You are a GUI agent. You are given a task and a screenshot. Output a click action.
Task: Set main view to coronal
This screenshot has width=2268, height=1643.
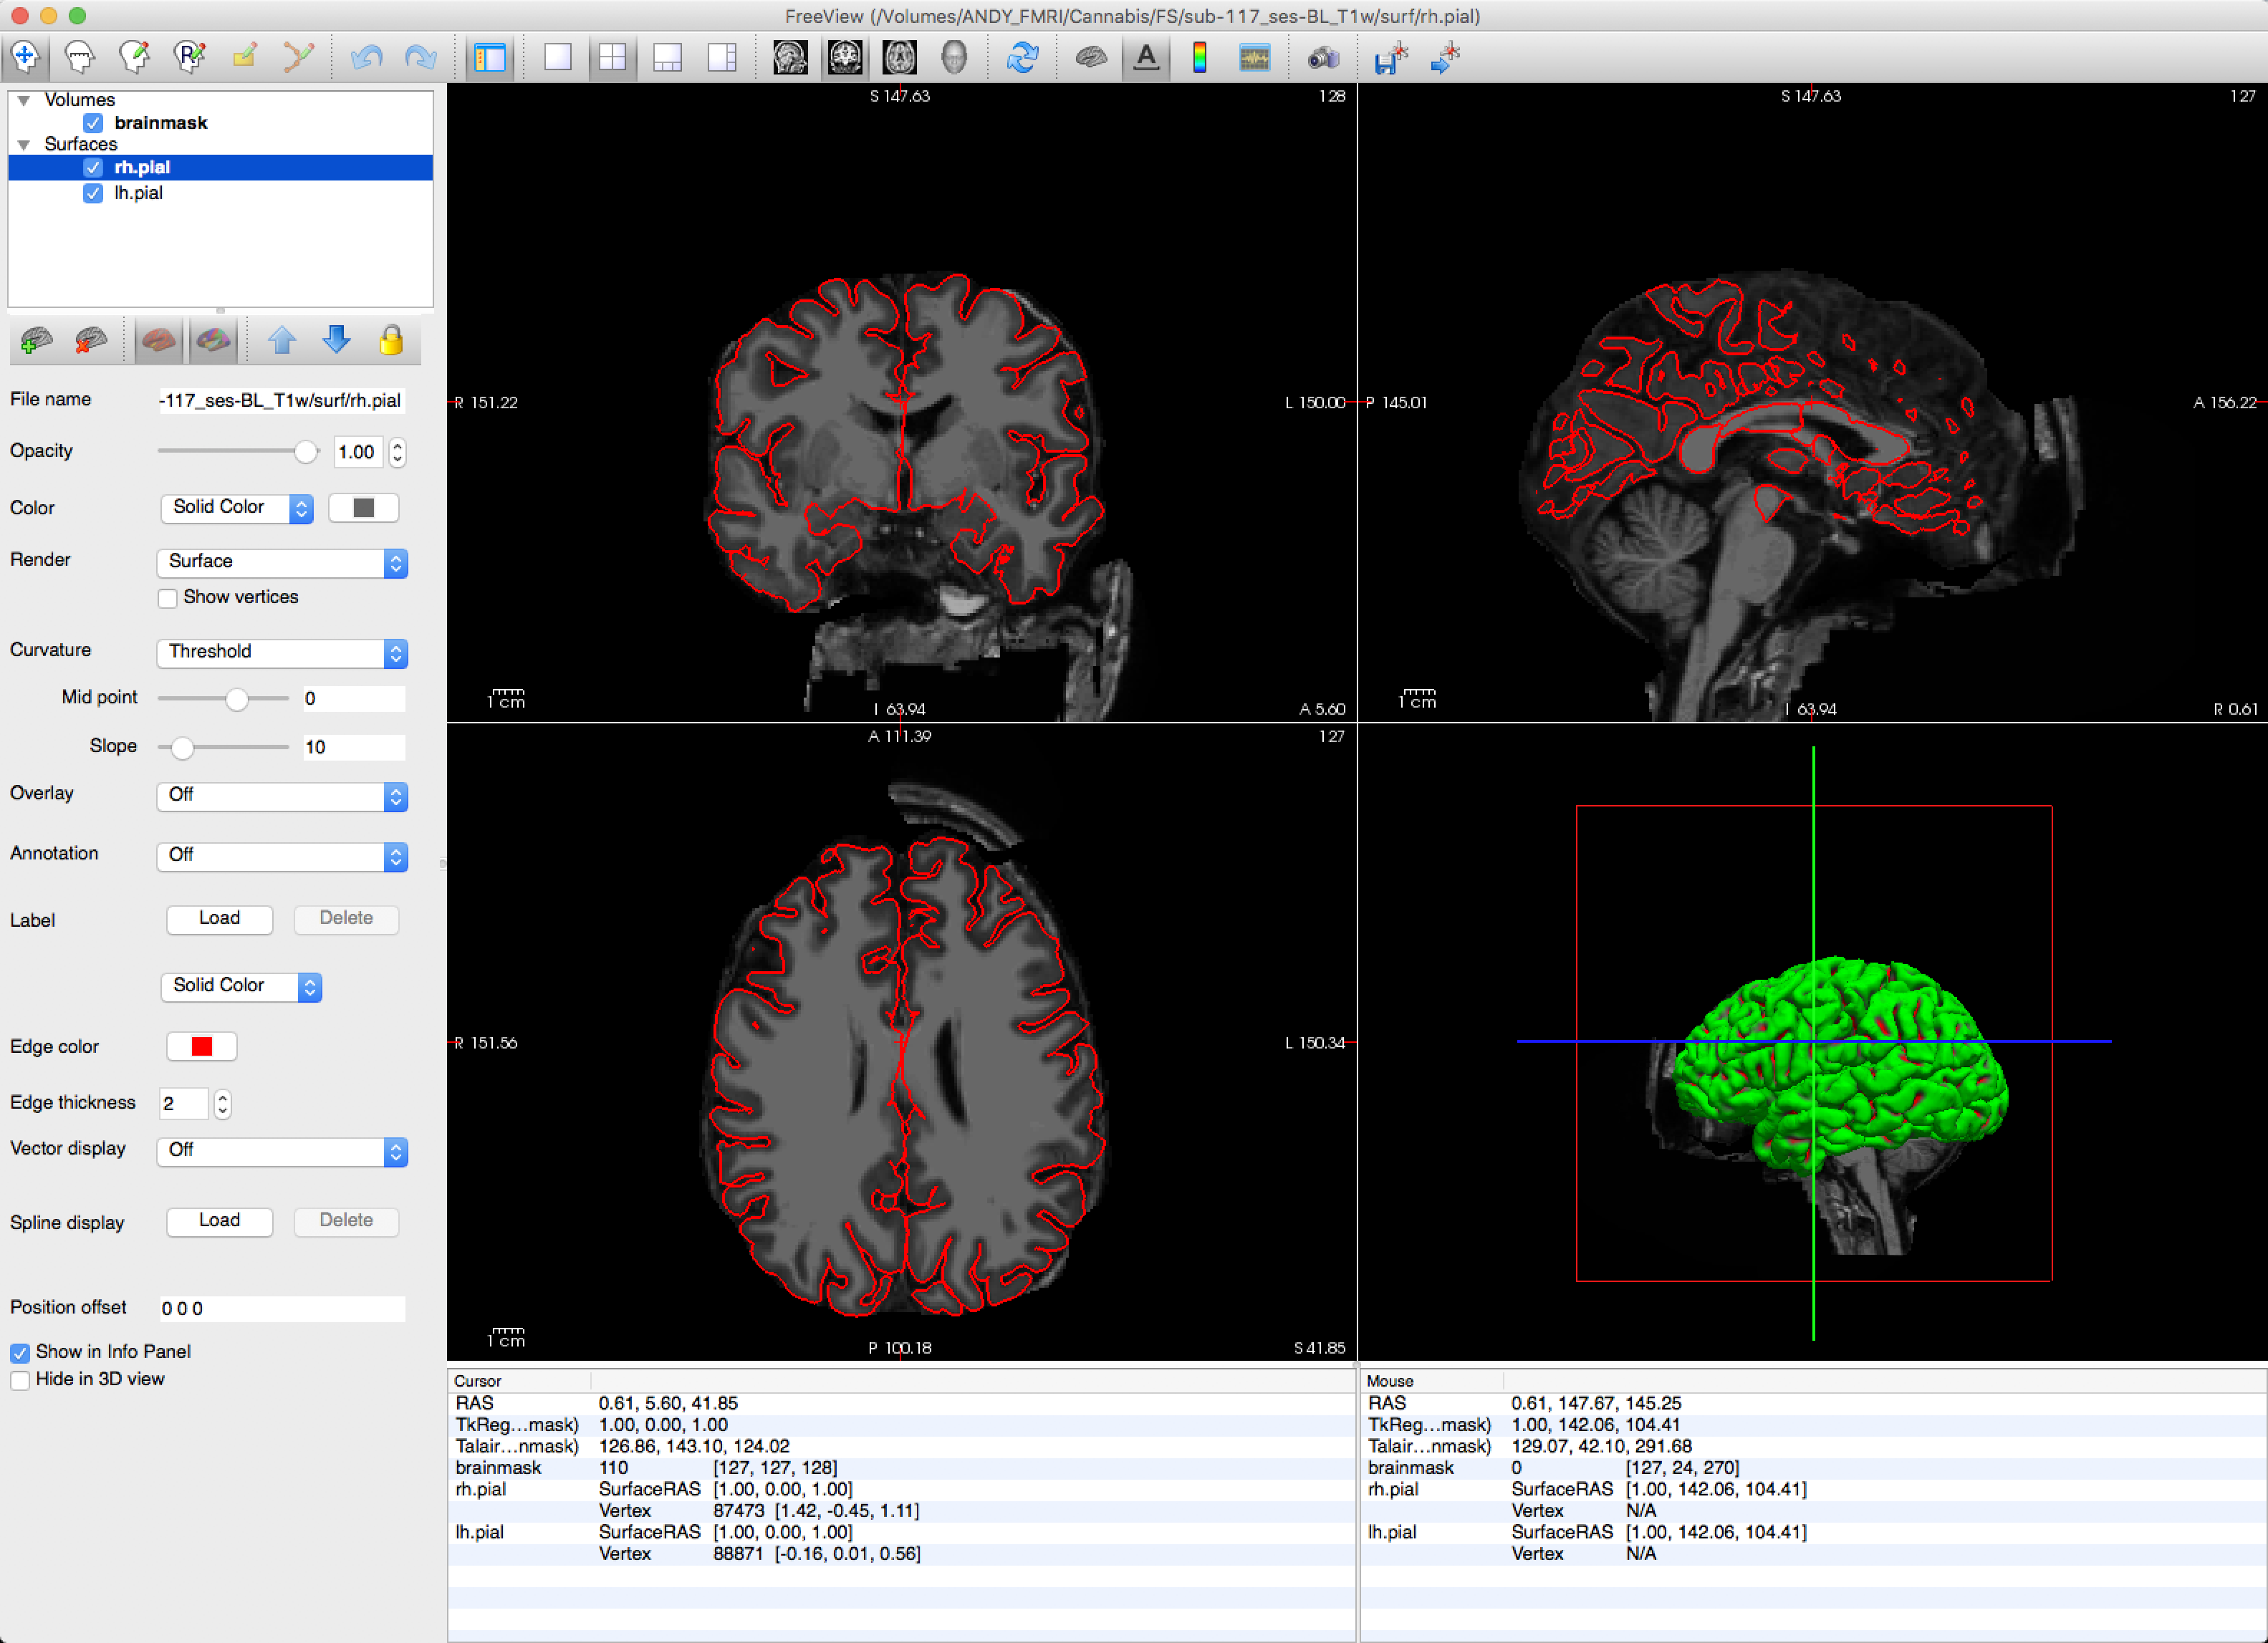click(845, 57)
